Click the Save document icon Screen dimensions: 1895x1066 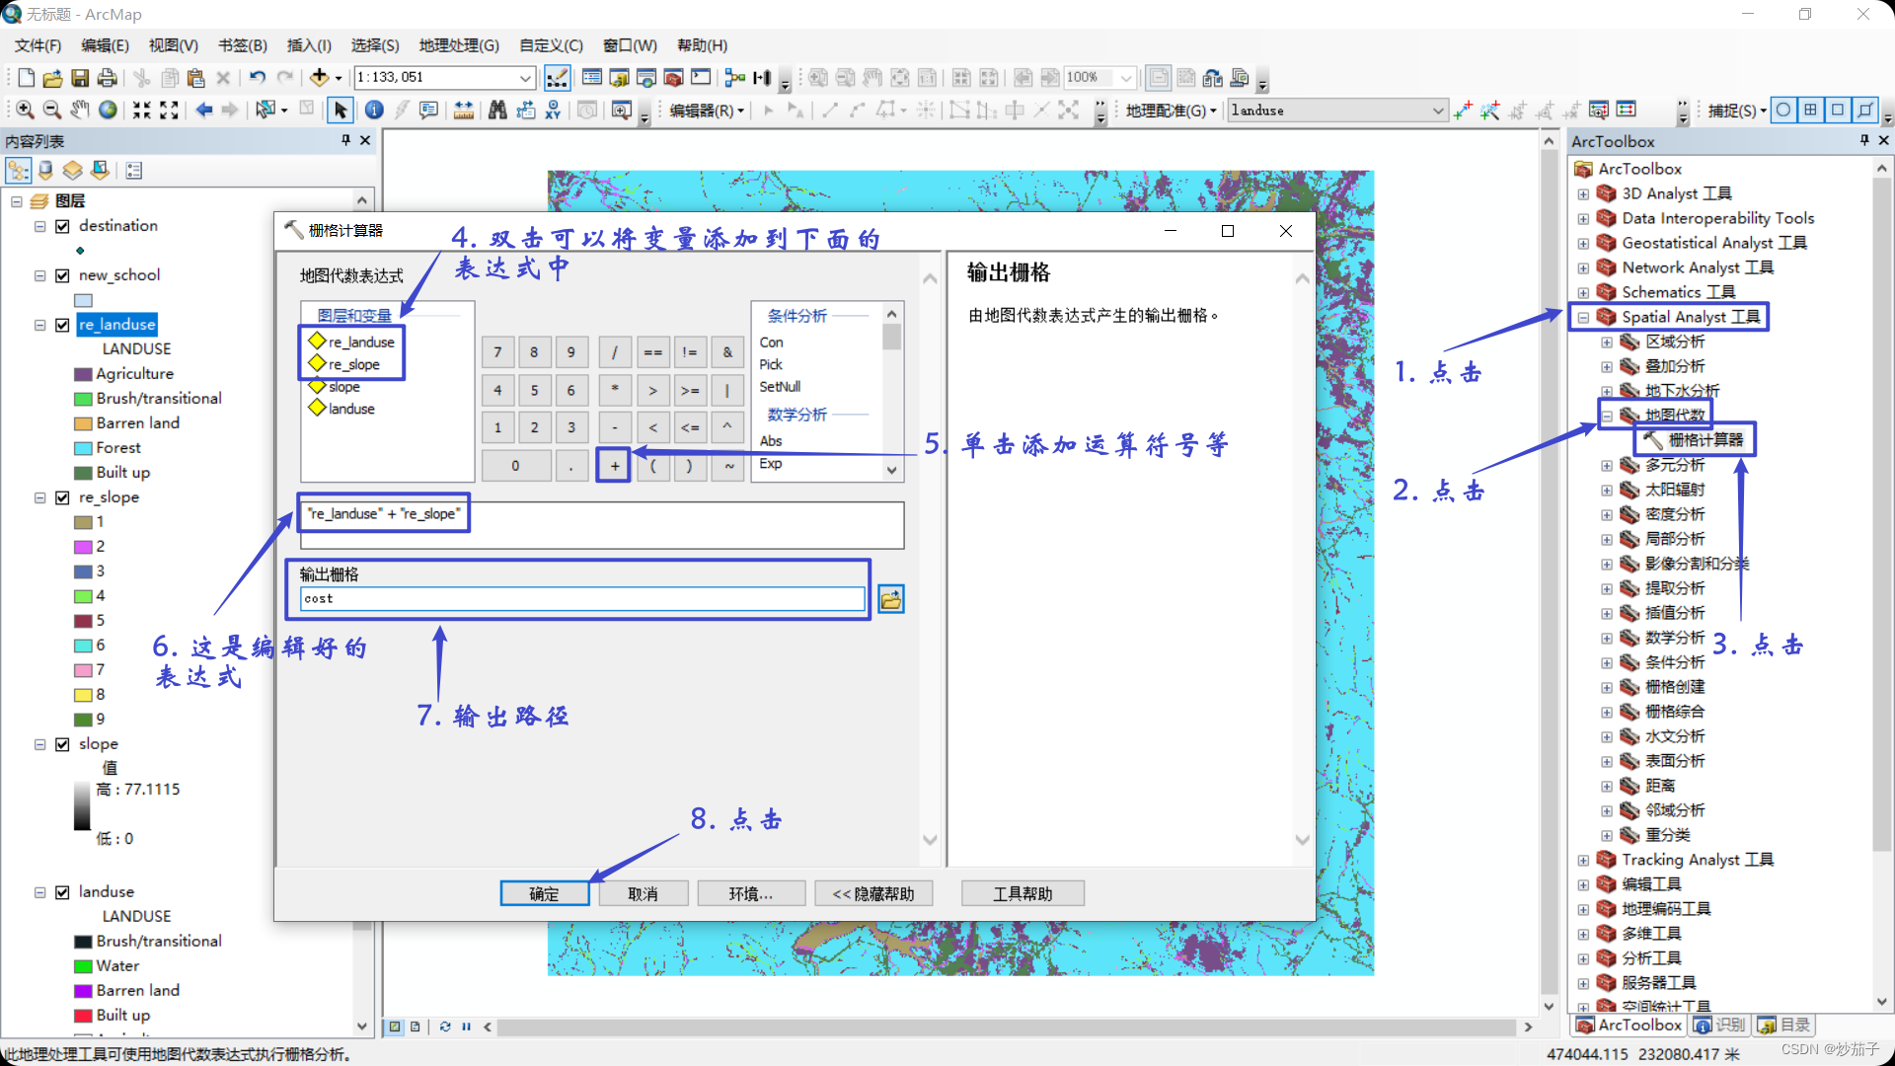80,78
